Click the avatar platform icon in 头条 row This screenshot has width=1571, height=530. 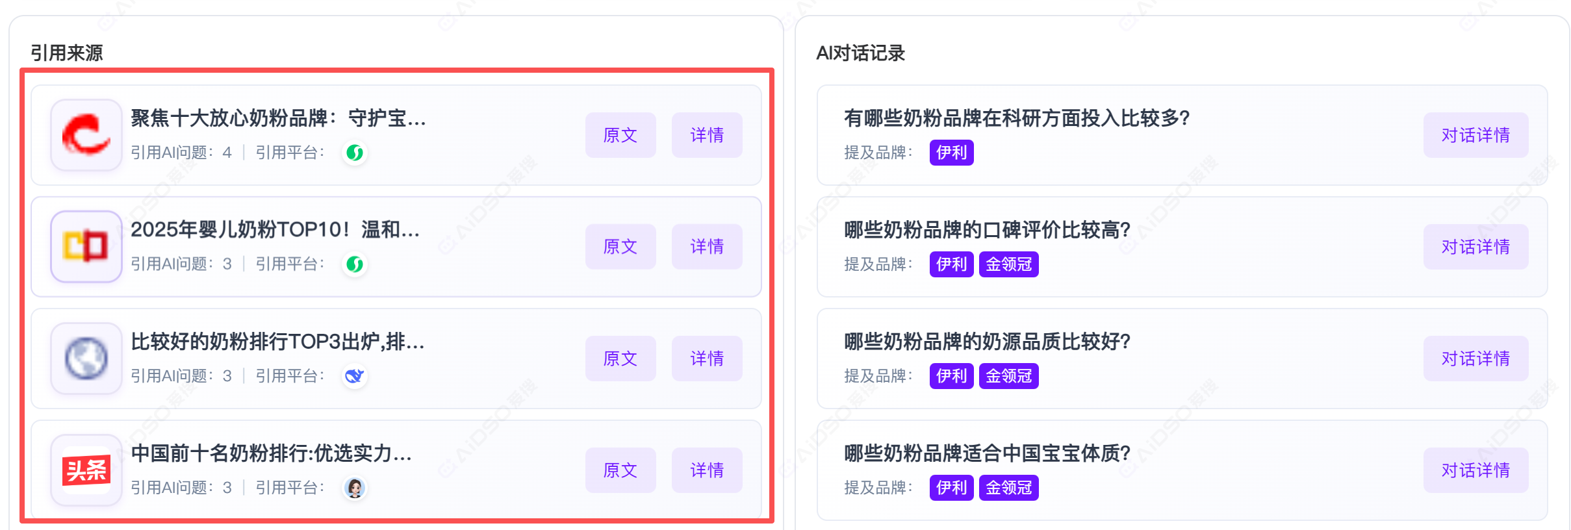(355, 488)
